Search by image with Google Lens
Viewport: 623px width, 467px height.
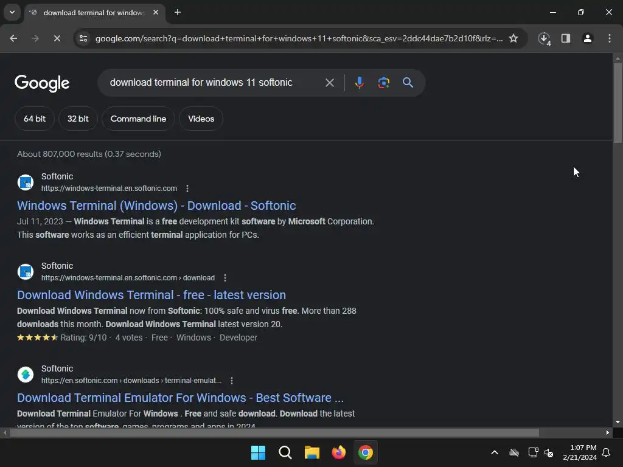(x=383, y=83)
